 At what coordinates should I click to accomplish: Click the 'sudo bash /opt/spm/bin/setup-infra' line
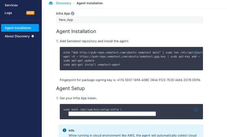pyautogui.click(x=93, y=110)
